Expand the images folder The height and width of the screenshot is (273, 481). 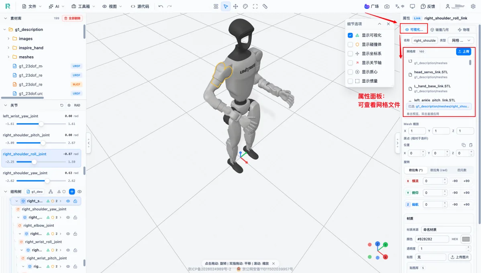(x=8, y=39)
